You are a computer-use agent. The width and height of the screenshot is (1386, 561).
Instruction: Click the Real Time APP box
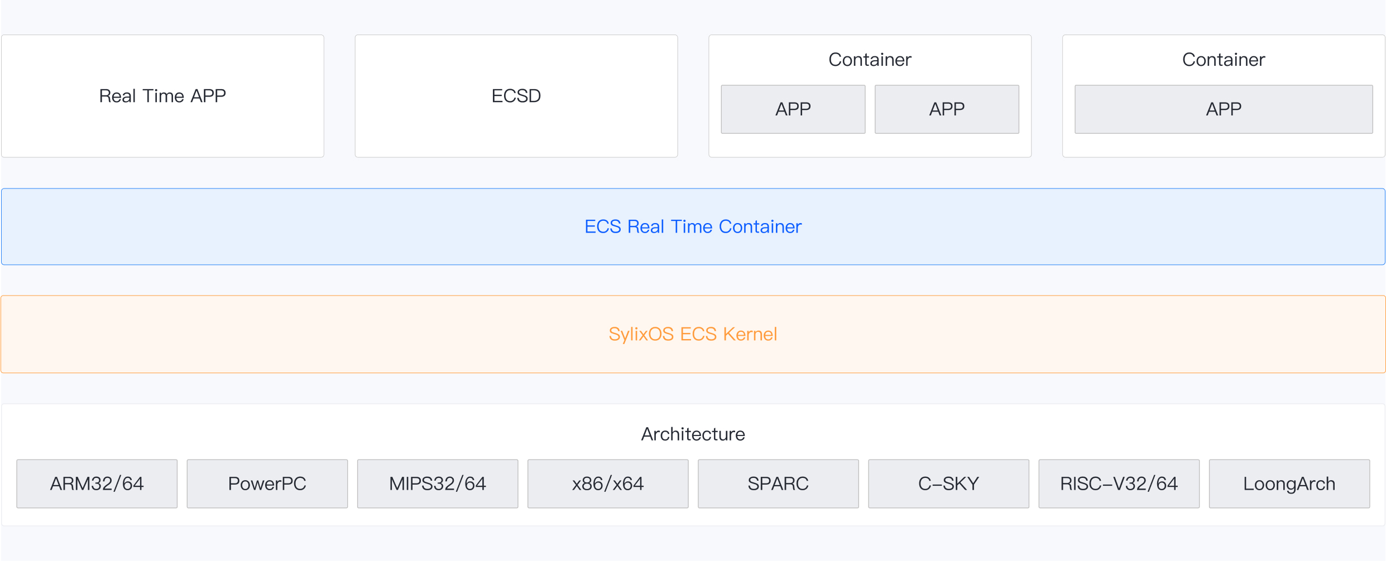[162, 96]
